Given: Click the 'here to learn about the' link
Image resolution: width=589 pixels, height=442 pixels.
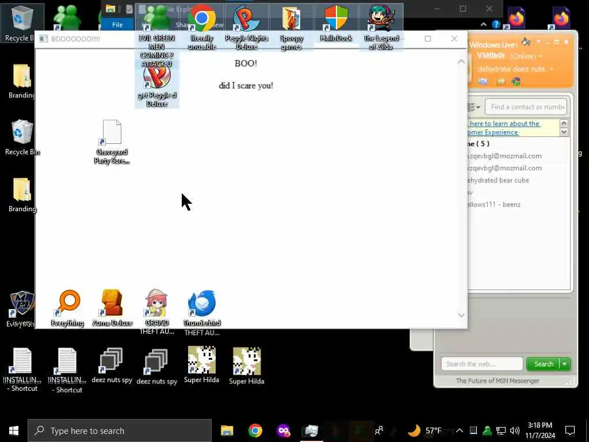Looking at the screenshot, I should (504, 124).
